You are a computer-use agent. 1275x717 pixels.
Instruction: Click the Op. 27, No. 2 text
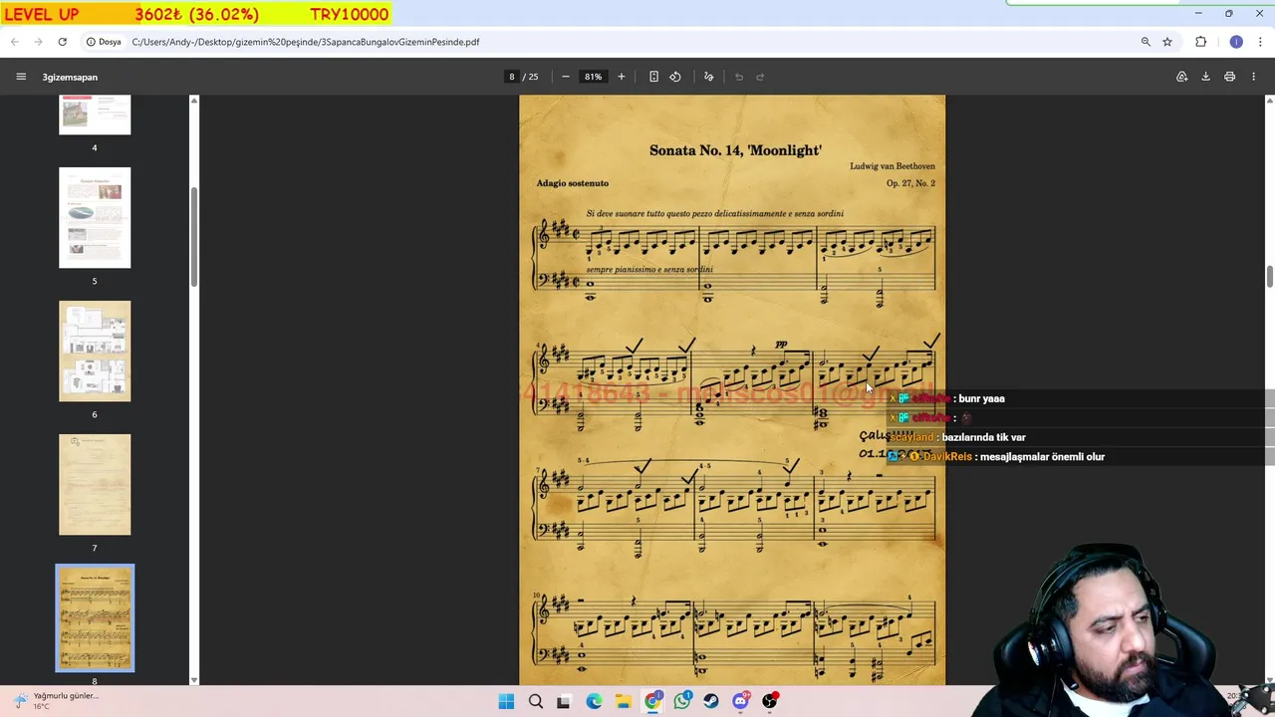(910, 183)
